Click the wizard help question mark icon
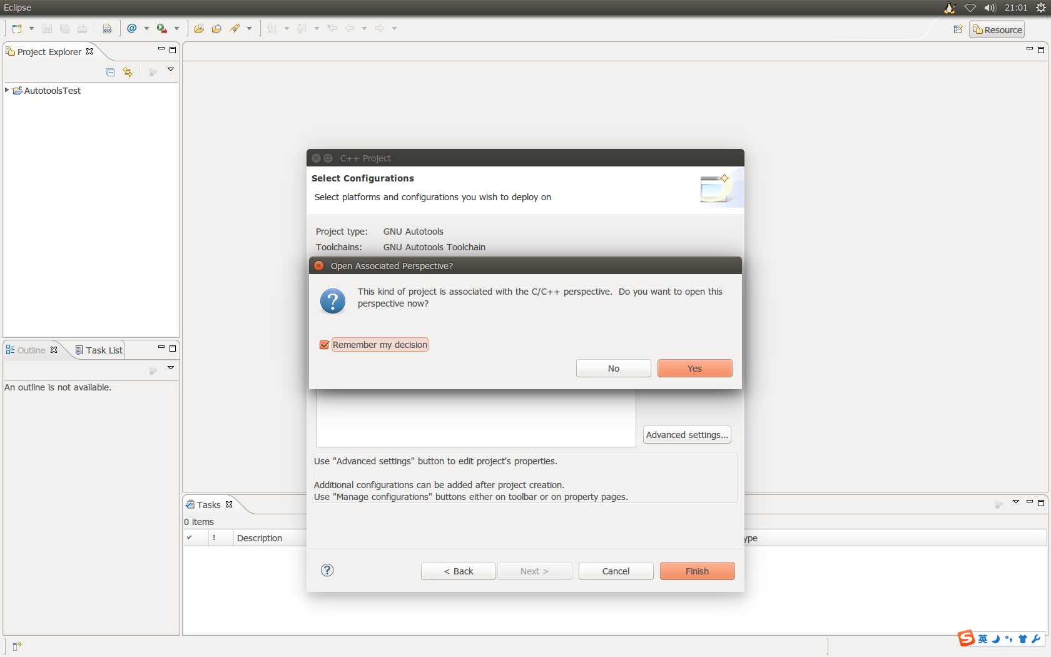This screenshot has height=657, width=1051. point(327,570)
